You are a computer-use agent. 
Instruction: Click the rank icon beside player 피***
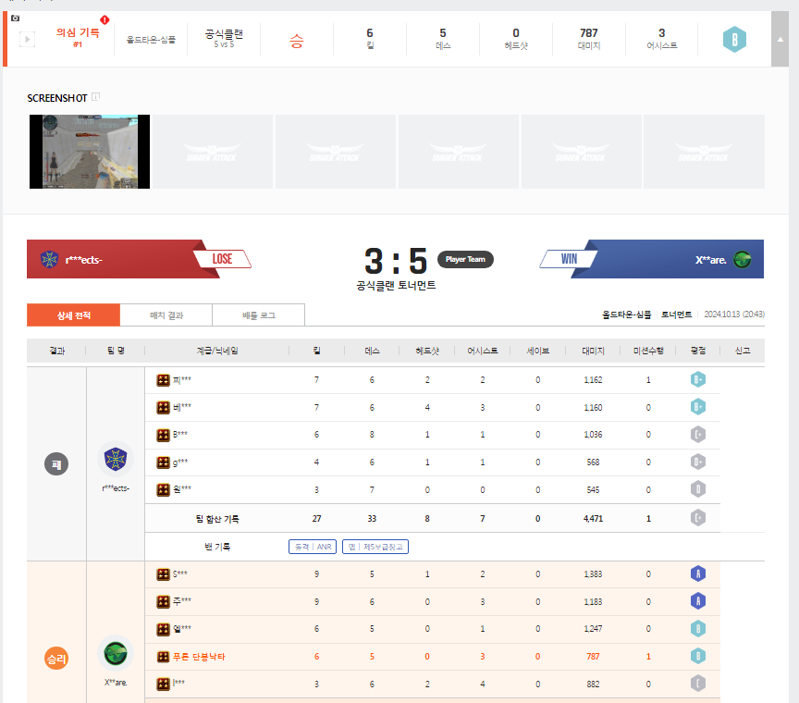(163, 380)
